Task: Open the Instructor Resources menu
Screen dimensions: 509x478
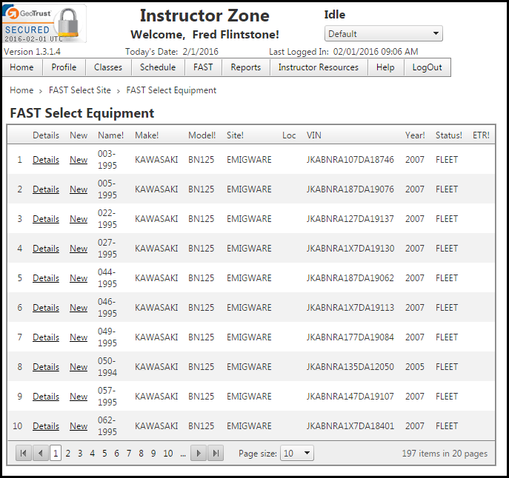Action: pos(319,67)
